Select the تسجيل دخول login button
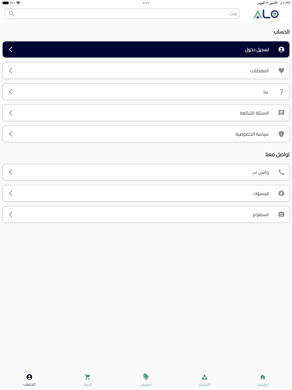Screen dimensions: 292x390 (146, 49)
